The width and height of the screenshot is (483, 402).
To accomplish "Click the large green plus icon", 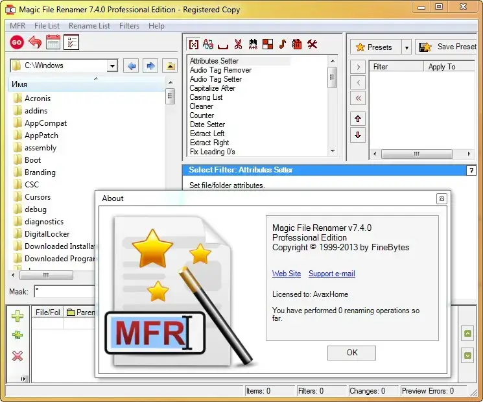I will pos(18,316).
